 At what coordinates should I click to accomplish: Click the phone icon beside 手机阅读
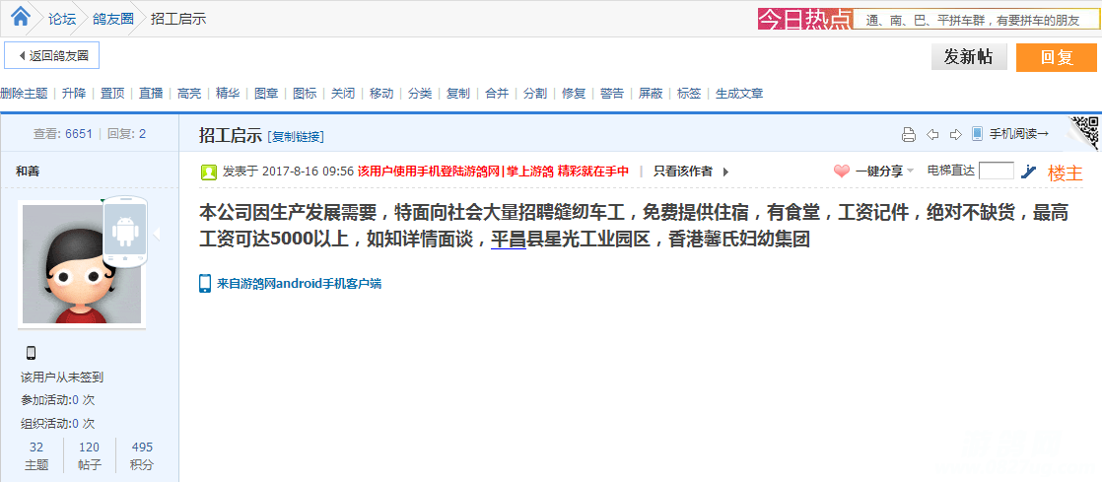[x=978, y=134]
